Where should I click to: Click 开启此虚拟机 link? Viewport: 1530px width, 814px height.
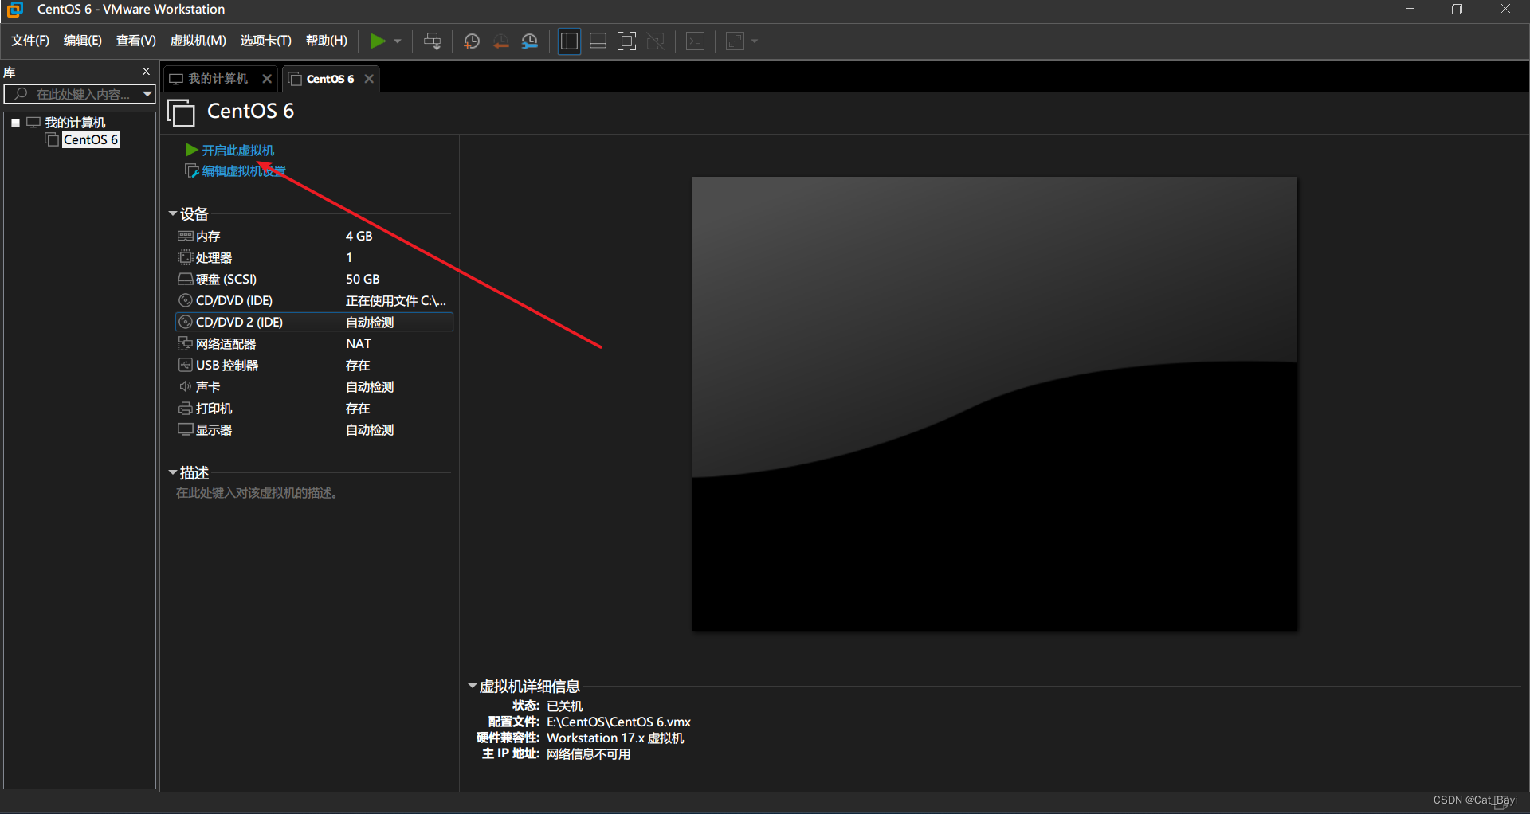[237, 151]
